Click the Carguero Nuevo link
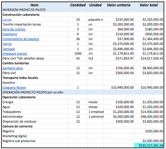 [14, 87]
